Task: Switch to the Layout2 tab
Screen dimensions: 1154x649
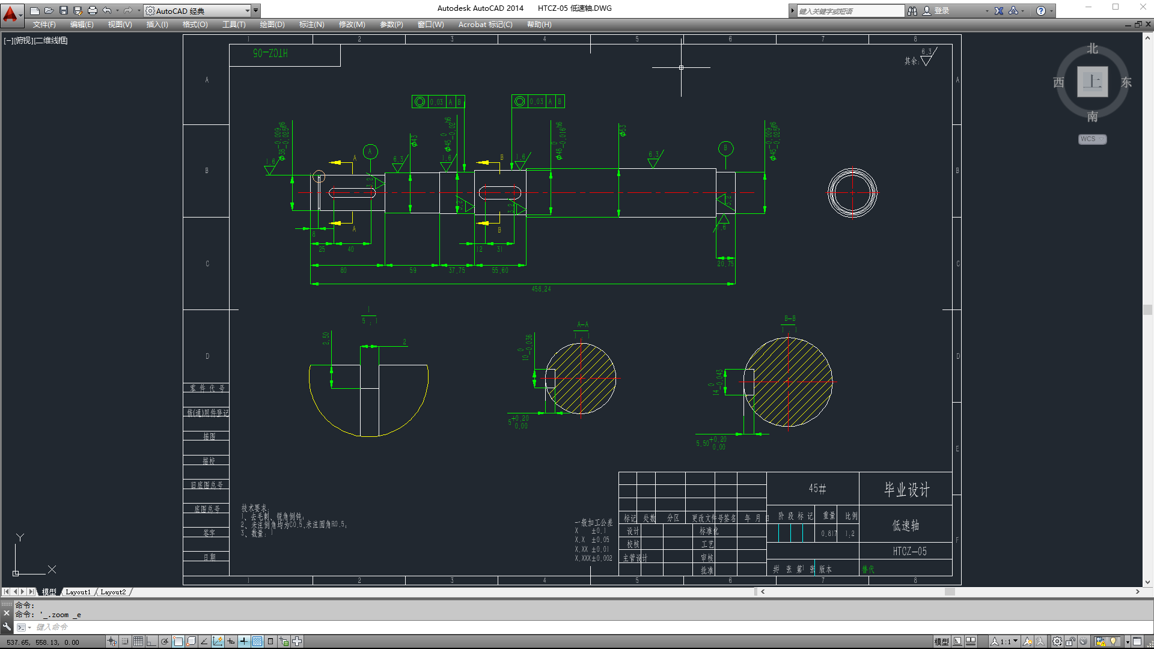Action: 113,592
